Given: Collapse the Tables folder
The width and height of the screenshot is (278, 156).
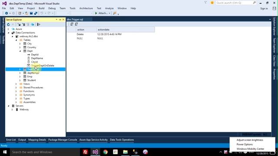Looking at the screenshot, I should pos(17,40).
